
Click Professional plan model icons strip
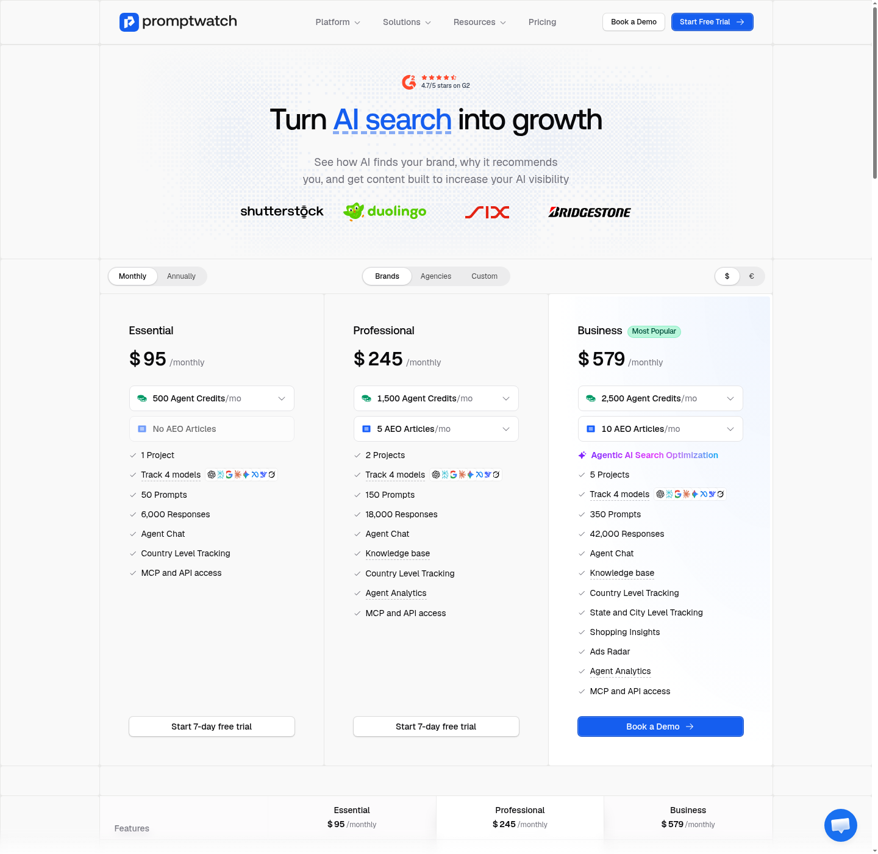tap(466, 475)
